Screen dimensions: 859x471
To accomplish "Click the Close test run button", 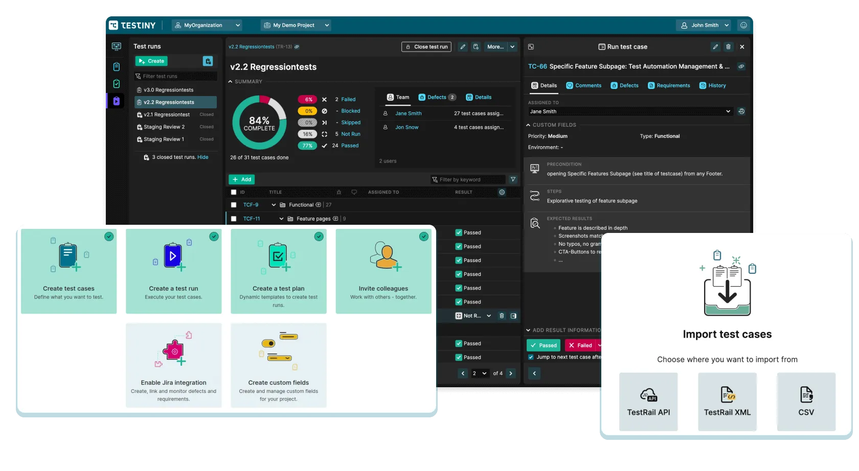I will 426,46.
